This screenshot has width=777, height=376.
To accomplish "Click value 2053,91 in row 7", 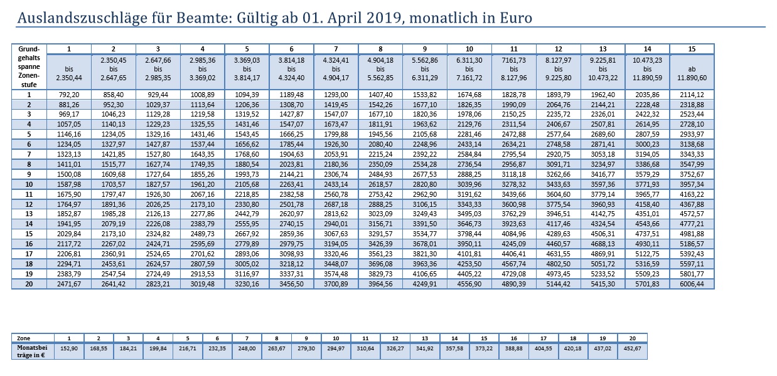I will 336,154.
